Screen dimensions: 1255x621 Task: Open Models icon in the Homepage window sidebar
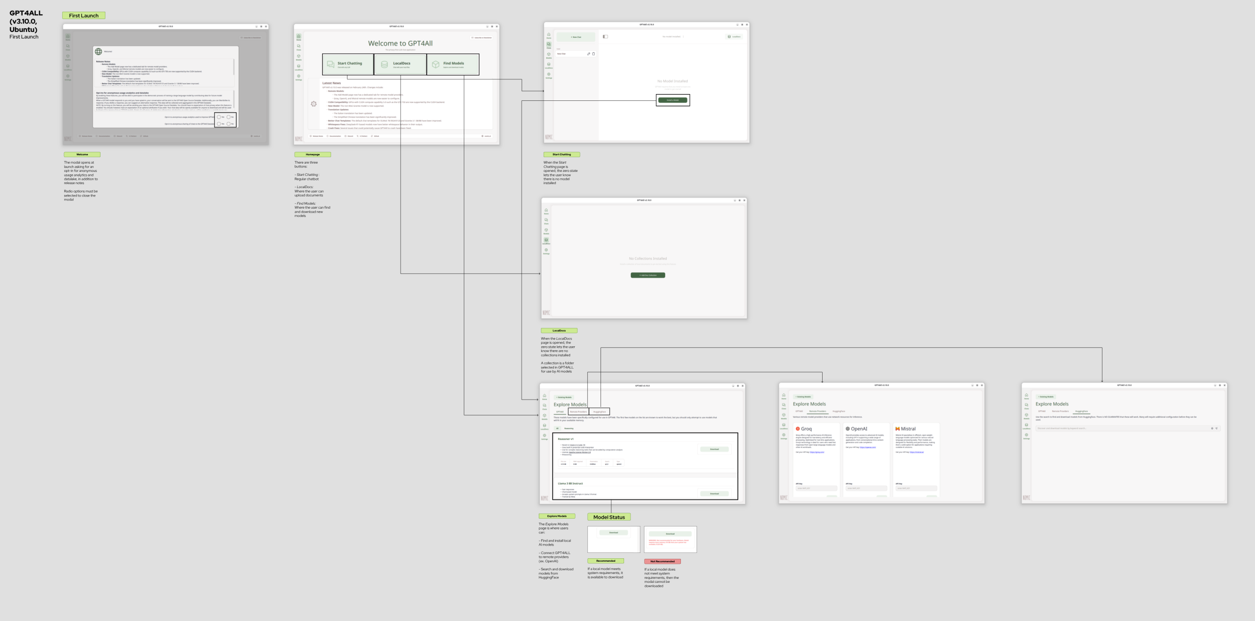click(299, 57)
